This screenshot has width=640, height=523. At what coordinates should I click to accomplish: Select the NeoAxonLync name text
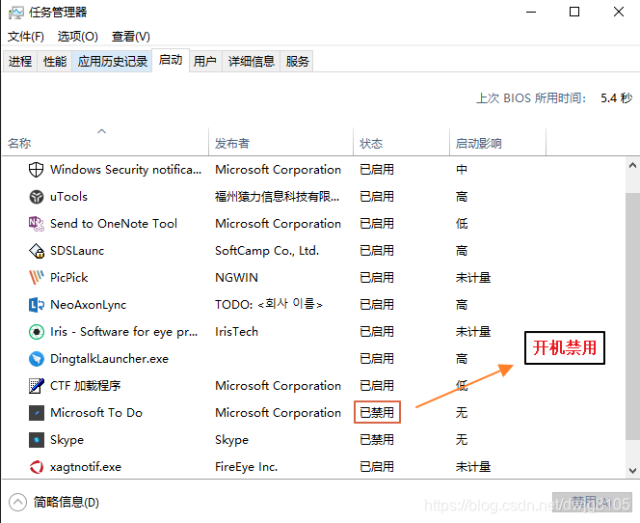[x=88, y=305]
